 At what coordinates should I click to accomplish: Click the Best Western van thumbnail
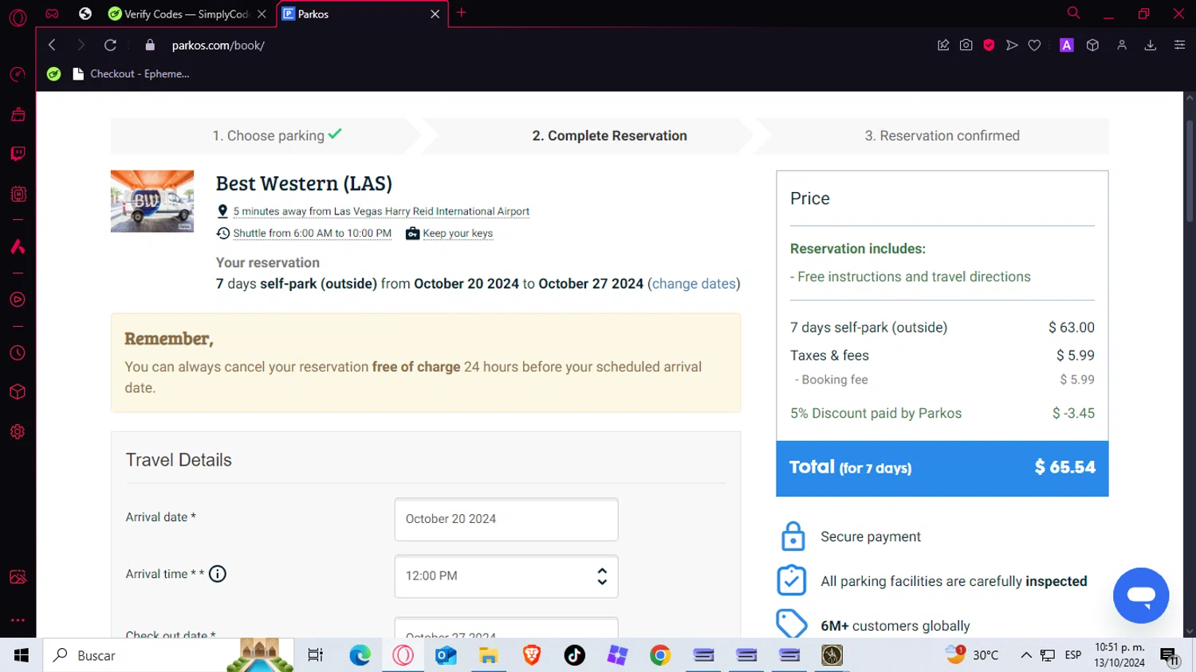click(x=152, y=201)
